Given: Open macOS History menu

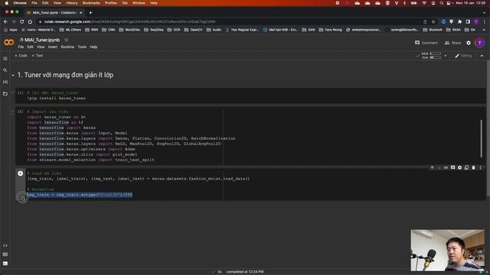Looking at the screenshot, I should coord(71,3).
